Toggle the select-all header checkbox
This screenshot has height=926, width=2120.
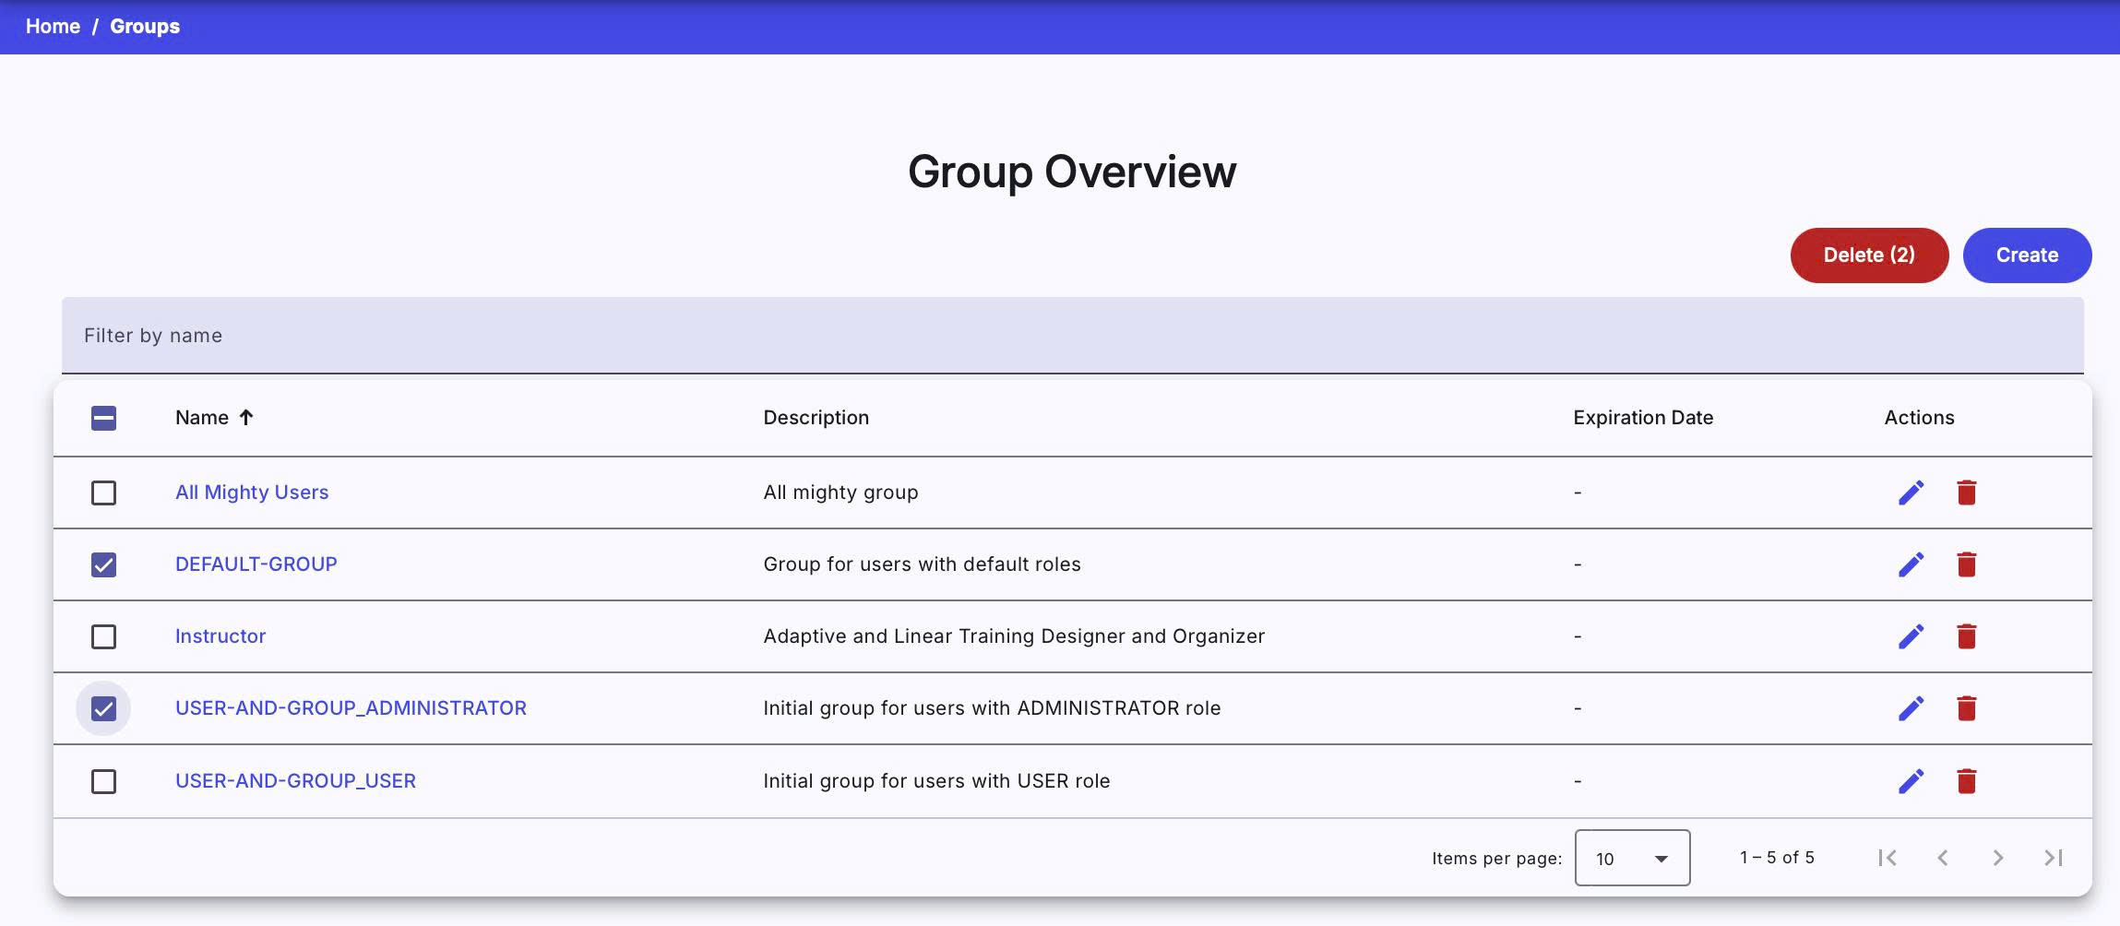[104, 418]
